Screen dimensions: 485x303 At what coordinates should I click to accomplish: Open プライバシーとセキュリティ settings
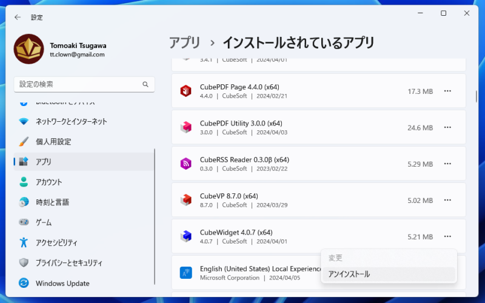point(84,262)
